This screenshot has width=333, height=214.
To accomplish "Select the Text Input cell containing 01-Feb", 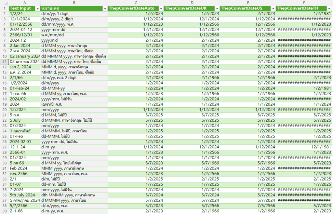I will tap(25, 136).
